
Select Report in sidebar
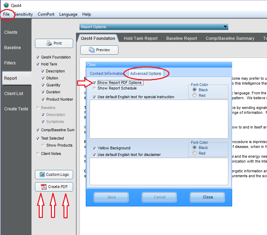click(x=17, y=78)
